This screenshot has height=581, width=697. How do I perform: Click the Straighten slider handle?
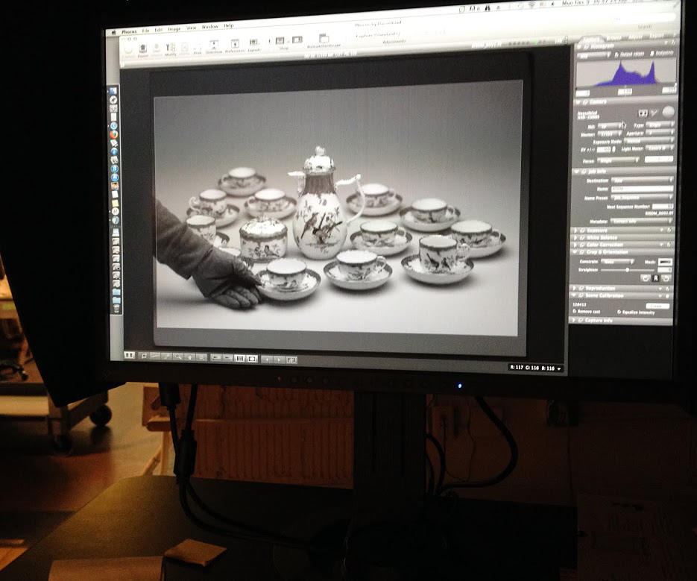coord(627,270)
